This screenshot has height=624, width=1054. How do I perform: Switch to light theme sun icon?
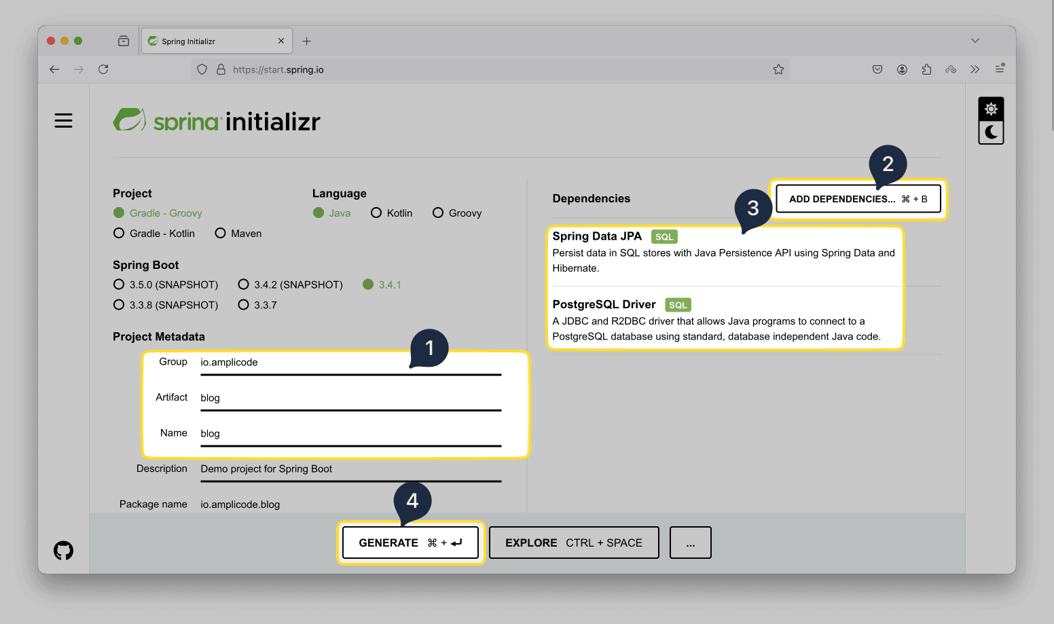click(x=991, y=109)
